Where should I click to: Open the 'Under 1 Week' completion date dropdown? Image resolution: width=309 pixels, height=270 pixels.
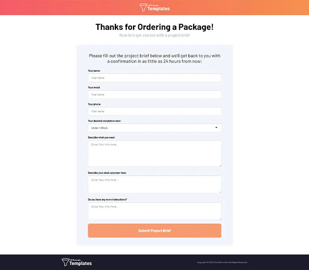[154, 128]
